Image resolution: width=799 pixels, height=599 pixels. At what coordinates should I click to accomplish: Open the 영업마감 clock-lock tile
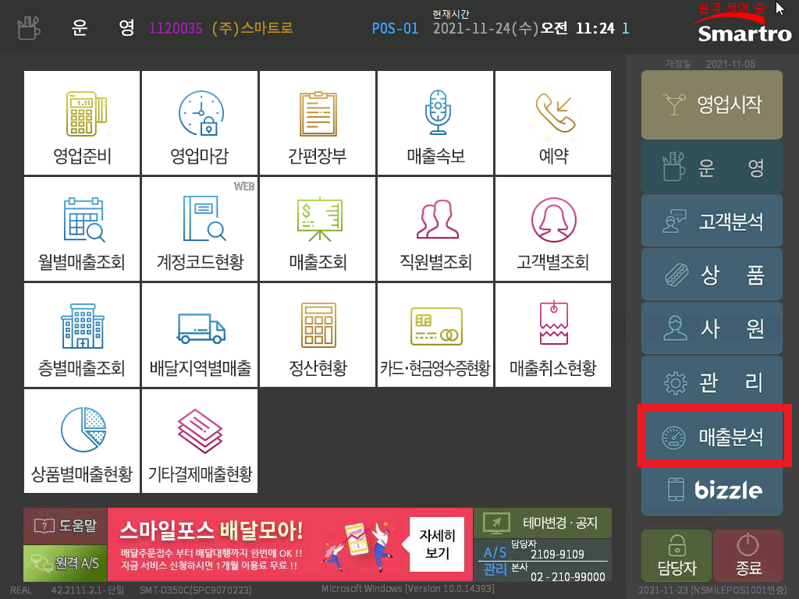[200, 122]
